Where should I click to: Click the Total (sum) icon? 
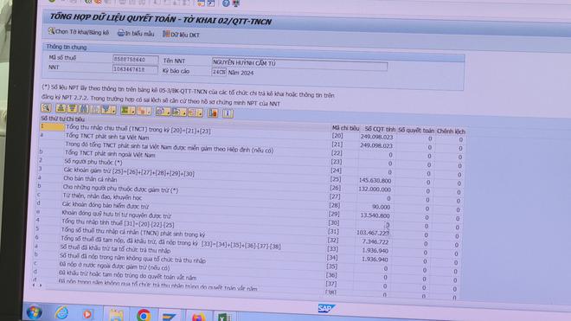point(125,110)
